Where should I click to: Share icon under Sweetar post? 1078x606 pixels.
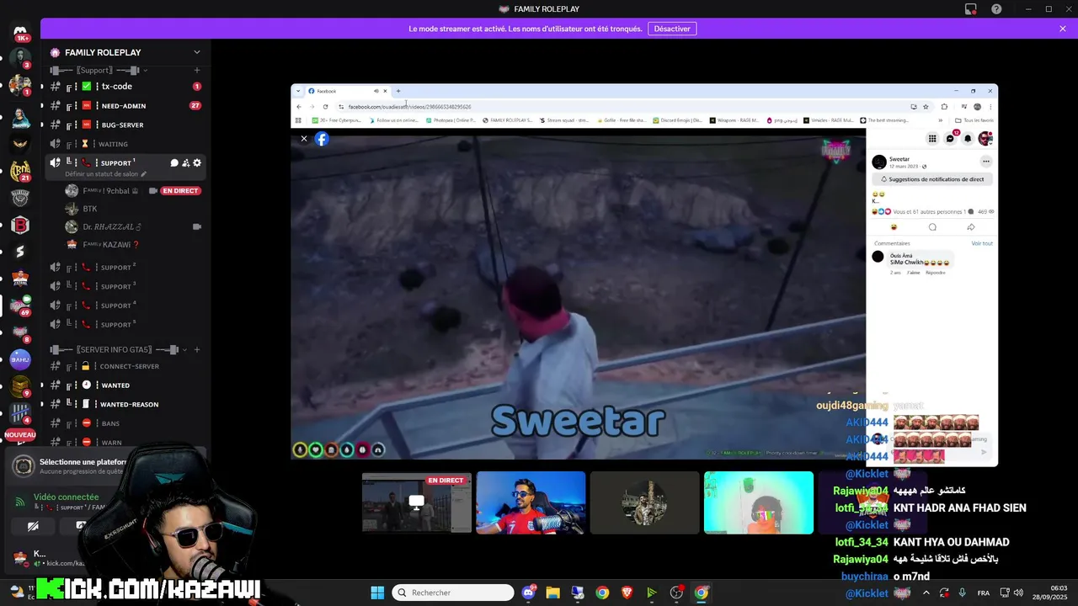pos(971,227)
